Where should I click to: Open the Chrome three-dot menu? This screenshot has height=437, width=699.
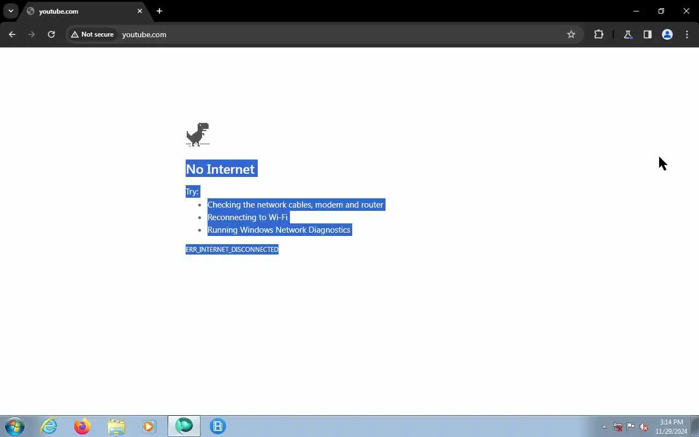click(x=687, y=34)
